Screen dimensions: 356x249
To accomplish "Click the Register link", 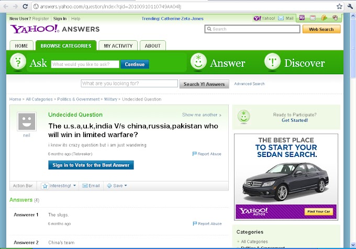I will [40, 19].
